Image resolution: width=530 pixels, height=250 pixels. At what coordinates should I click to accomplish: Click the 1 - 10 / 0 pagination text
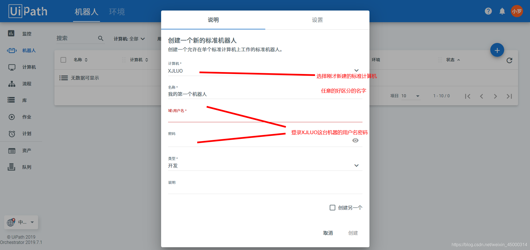tap(441, 96)
